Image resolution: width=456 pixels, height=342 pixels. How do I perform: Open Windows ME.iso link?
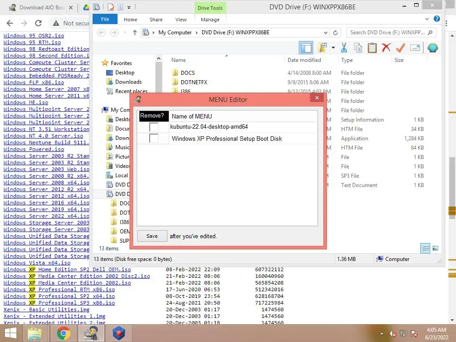[x=26, y=102]
